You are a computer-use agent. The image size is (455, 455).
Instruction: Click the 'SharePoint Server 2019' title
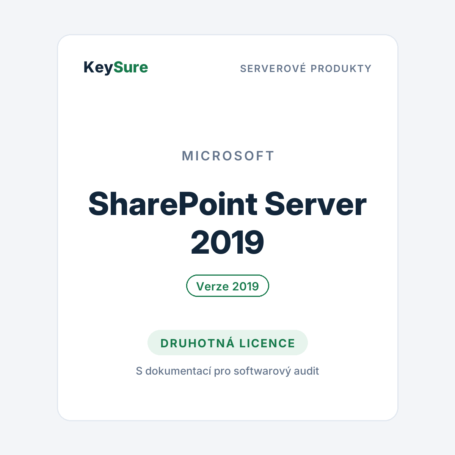pyautogui.click(x=227, y=223)
